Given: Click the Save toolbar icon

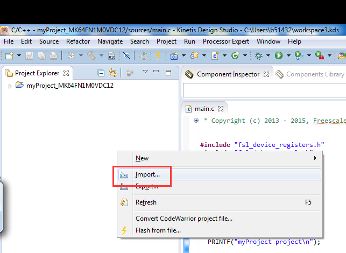Looking at the screenshot, I should [29, 55].
